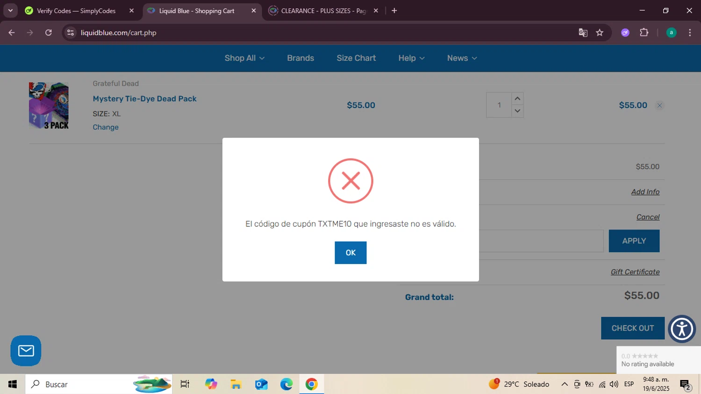The image size is (701, 394).
Task: Open Microsoft Edge from the taskbar
Action: (x=286, y=384)
